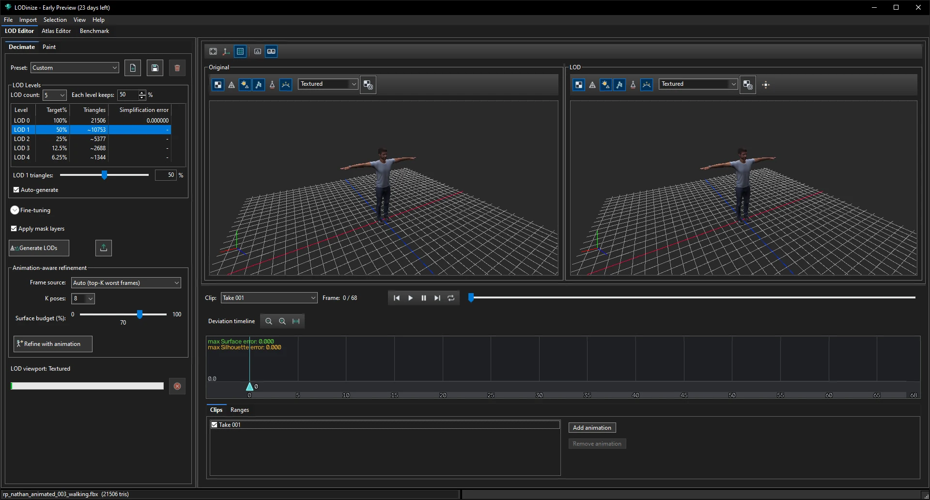930x500 pixels.
Task: Save the preset with the floppy disk icon
Action: (155, 68)
